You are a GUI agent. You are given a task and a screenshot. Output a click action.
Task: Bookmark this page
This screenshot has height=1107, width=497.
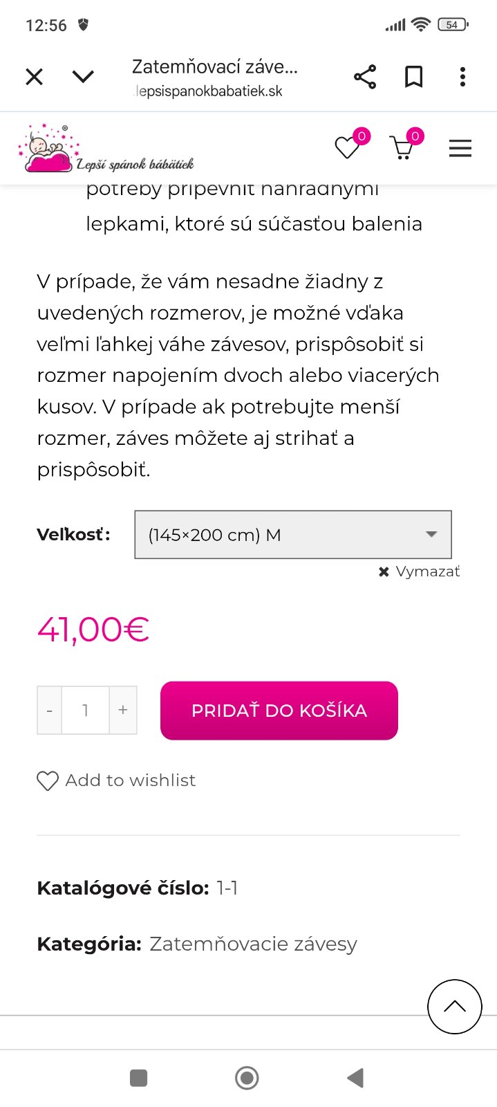tap(413, 77)
